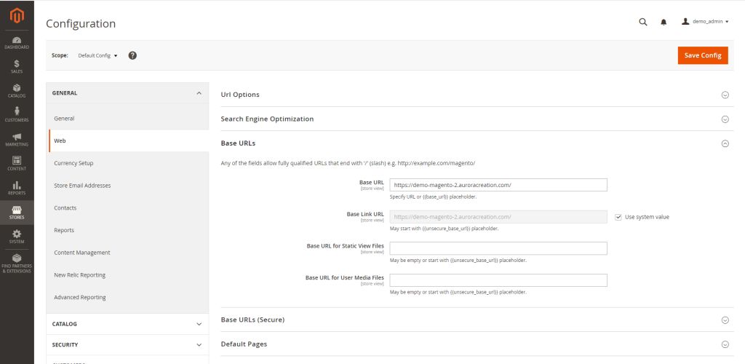The height and width of the screenshot is (364, 745).
Task: Open the demo_admin account dropdown
Action: [x=704, y=22]
